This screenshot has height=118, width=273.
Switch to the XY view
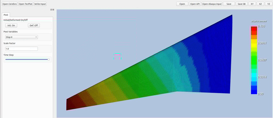252,4
